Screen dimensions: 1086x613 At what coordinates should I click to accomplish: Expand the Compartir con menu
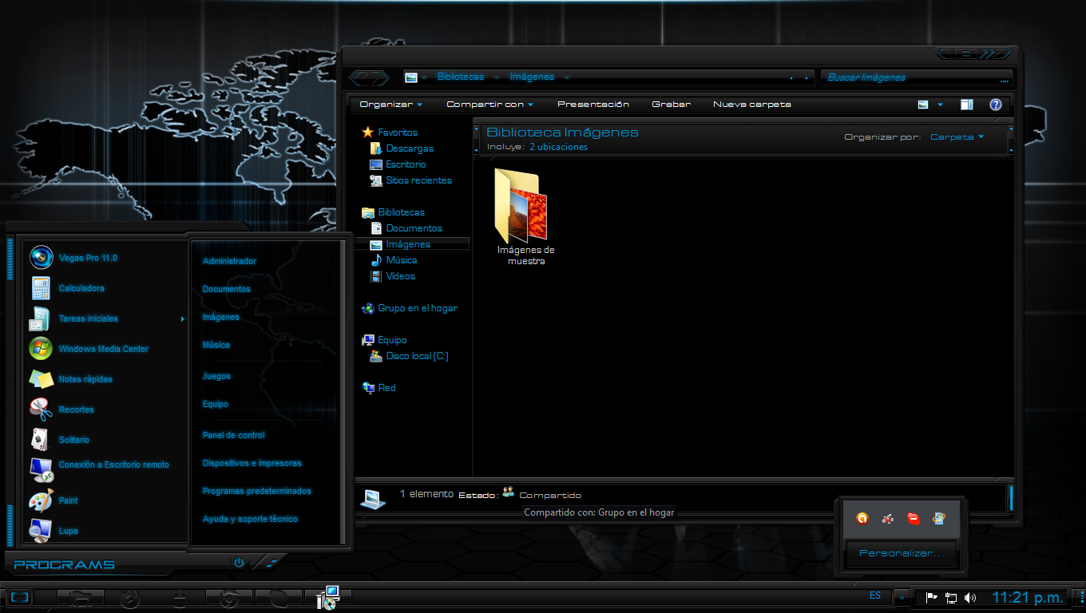pos(489,104)
